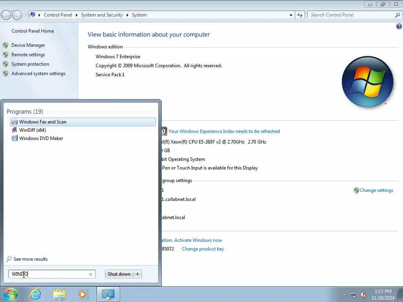The width and height of the screenshot is (403, 302).
Task: Open Windows Explorer folder on taskbar
Action: [60, 295]
